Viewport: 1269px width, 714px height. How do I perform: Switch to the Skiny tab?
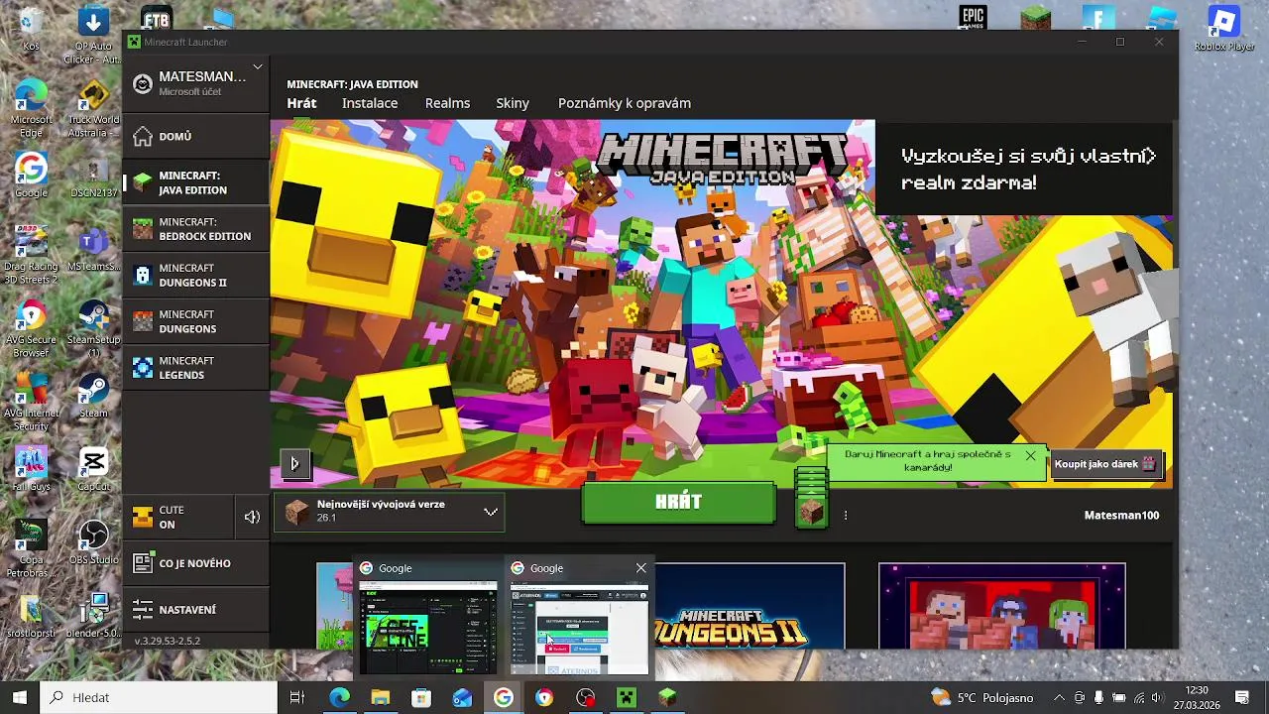[513, 103]
